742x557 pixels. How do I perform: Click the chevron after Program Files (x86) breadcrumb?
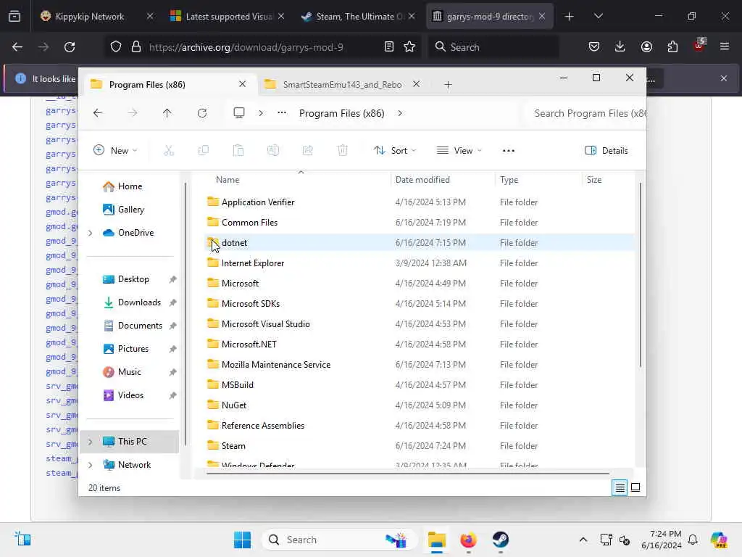click(400, 113)
